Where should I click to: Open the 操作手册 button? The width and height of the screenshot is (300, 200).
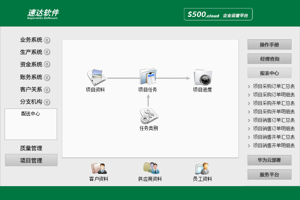(270, 45)
